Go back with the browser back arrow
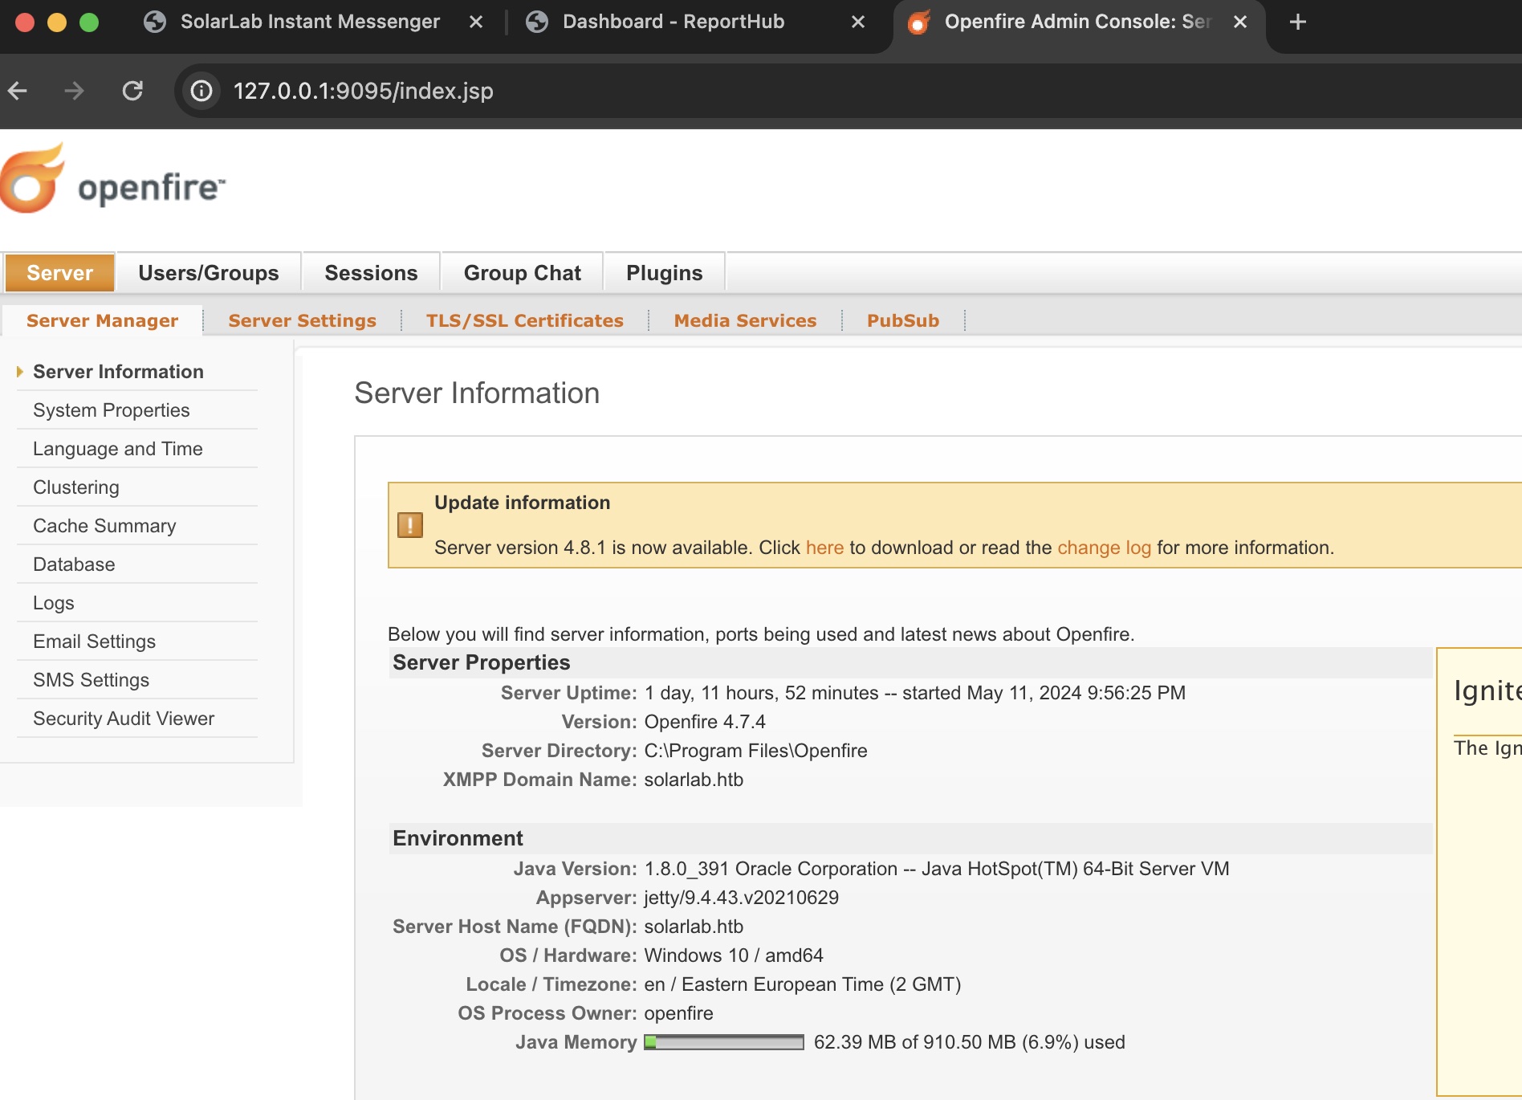Image resolution: width=1522 pixels, height=1100 pixels. point(18,91)
